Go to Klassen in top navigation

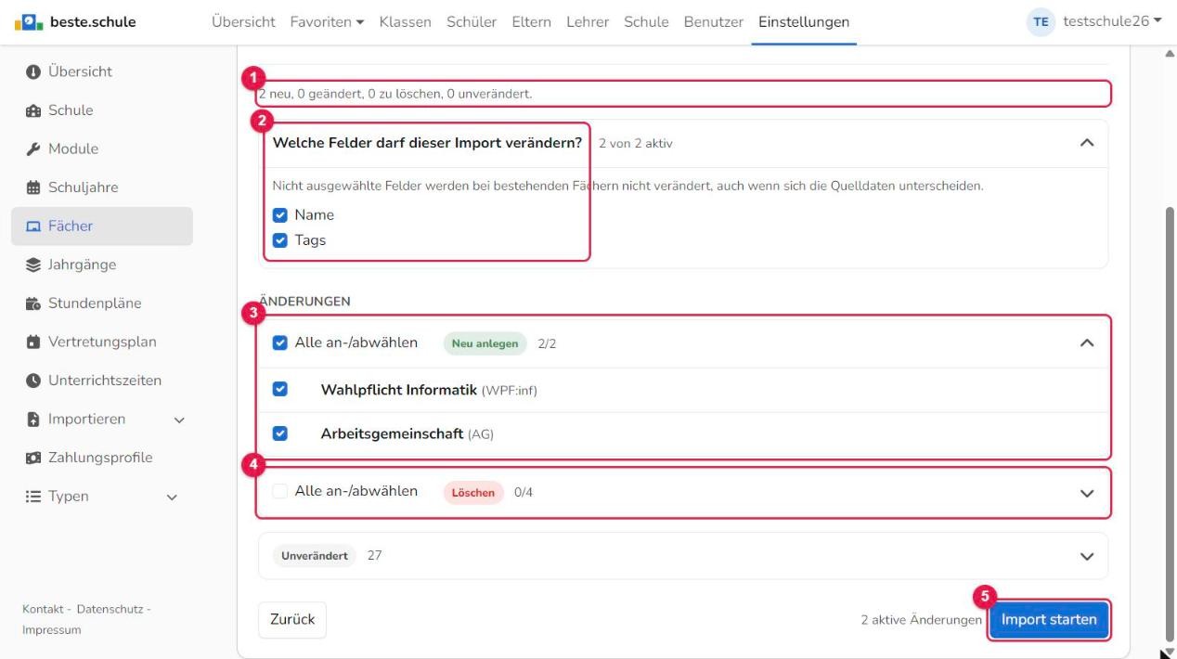[405, 22]
